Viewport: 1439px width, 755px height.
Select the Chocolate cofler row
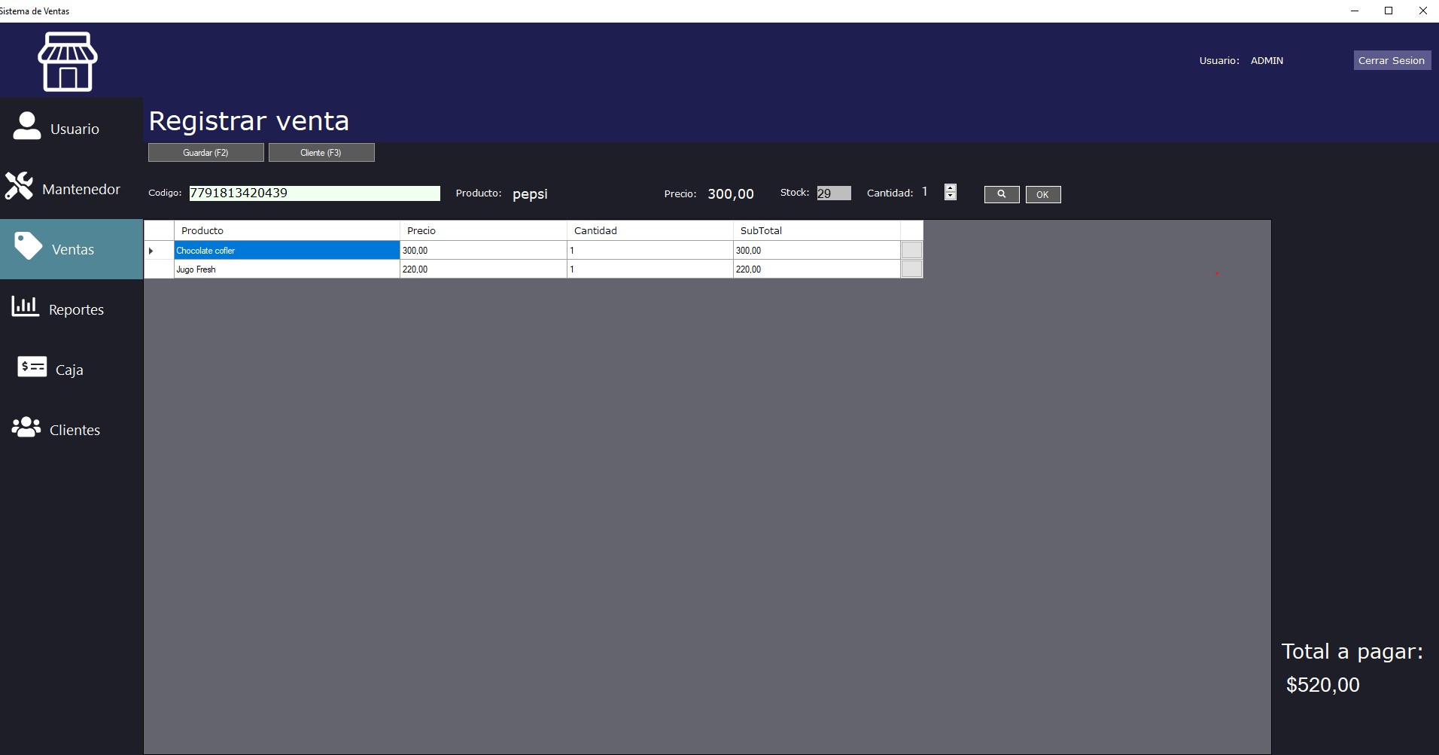click(x=286, y=250)
